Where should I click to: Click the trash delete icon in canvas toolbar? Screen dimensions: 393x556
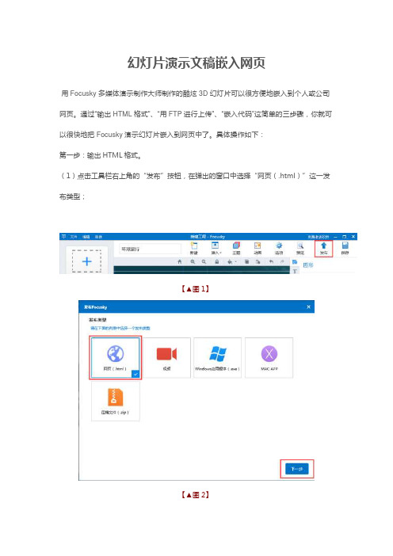coord(247,261)
